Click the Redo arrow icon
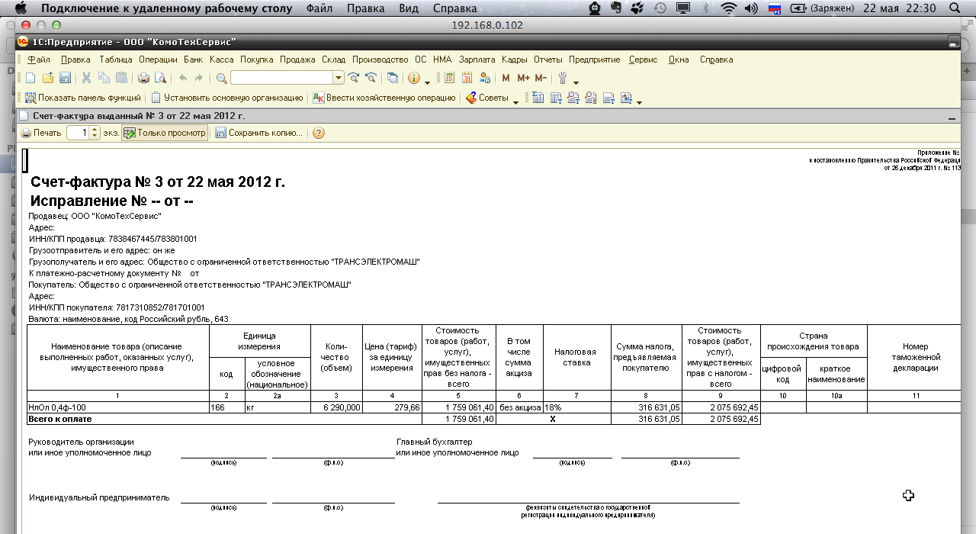 pos(199,78)
